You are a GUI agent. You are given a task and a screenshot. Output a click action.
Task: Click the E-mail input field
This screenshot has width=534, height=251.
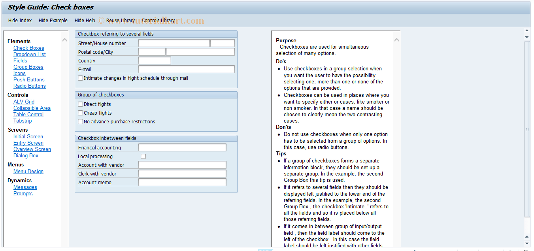[186, 69]
